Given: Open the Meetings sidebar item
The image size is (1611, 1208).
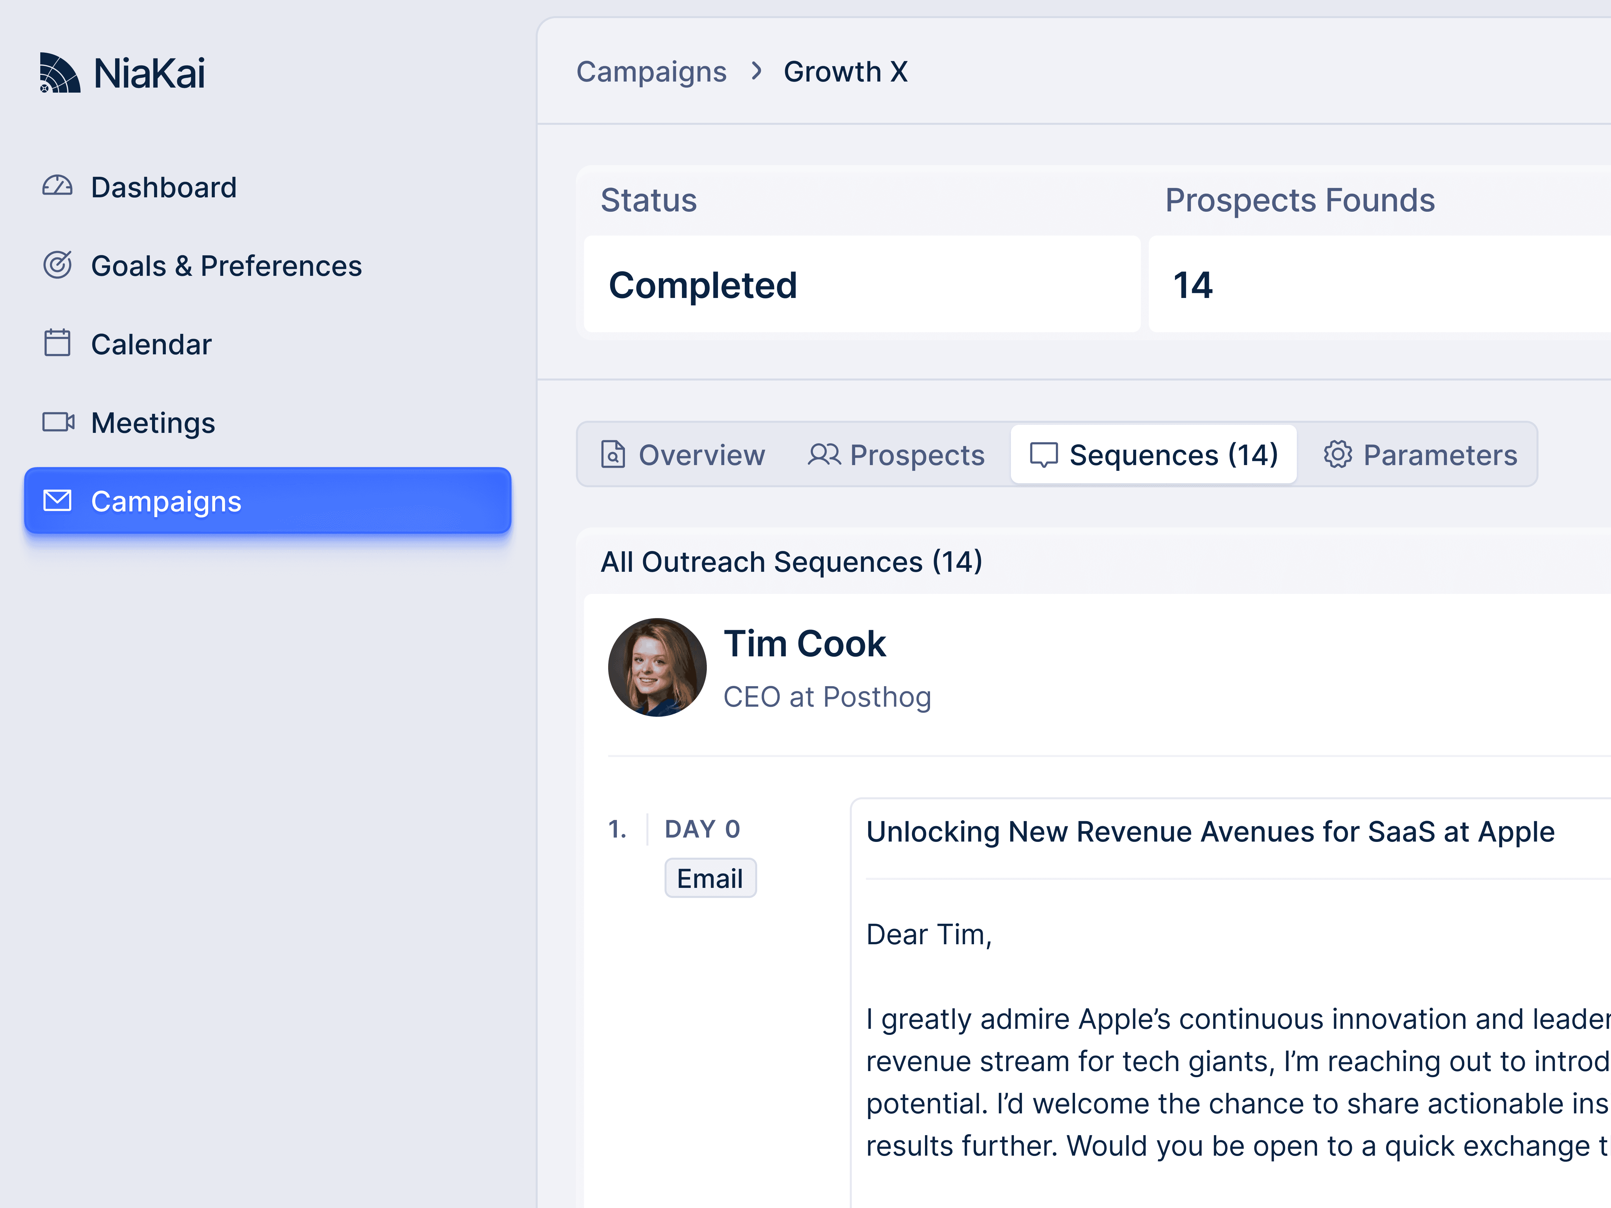Looking at the screenshot, I should pos(153,422).
